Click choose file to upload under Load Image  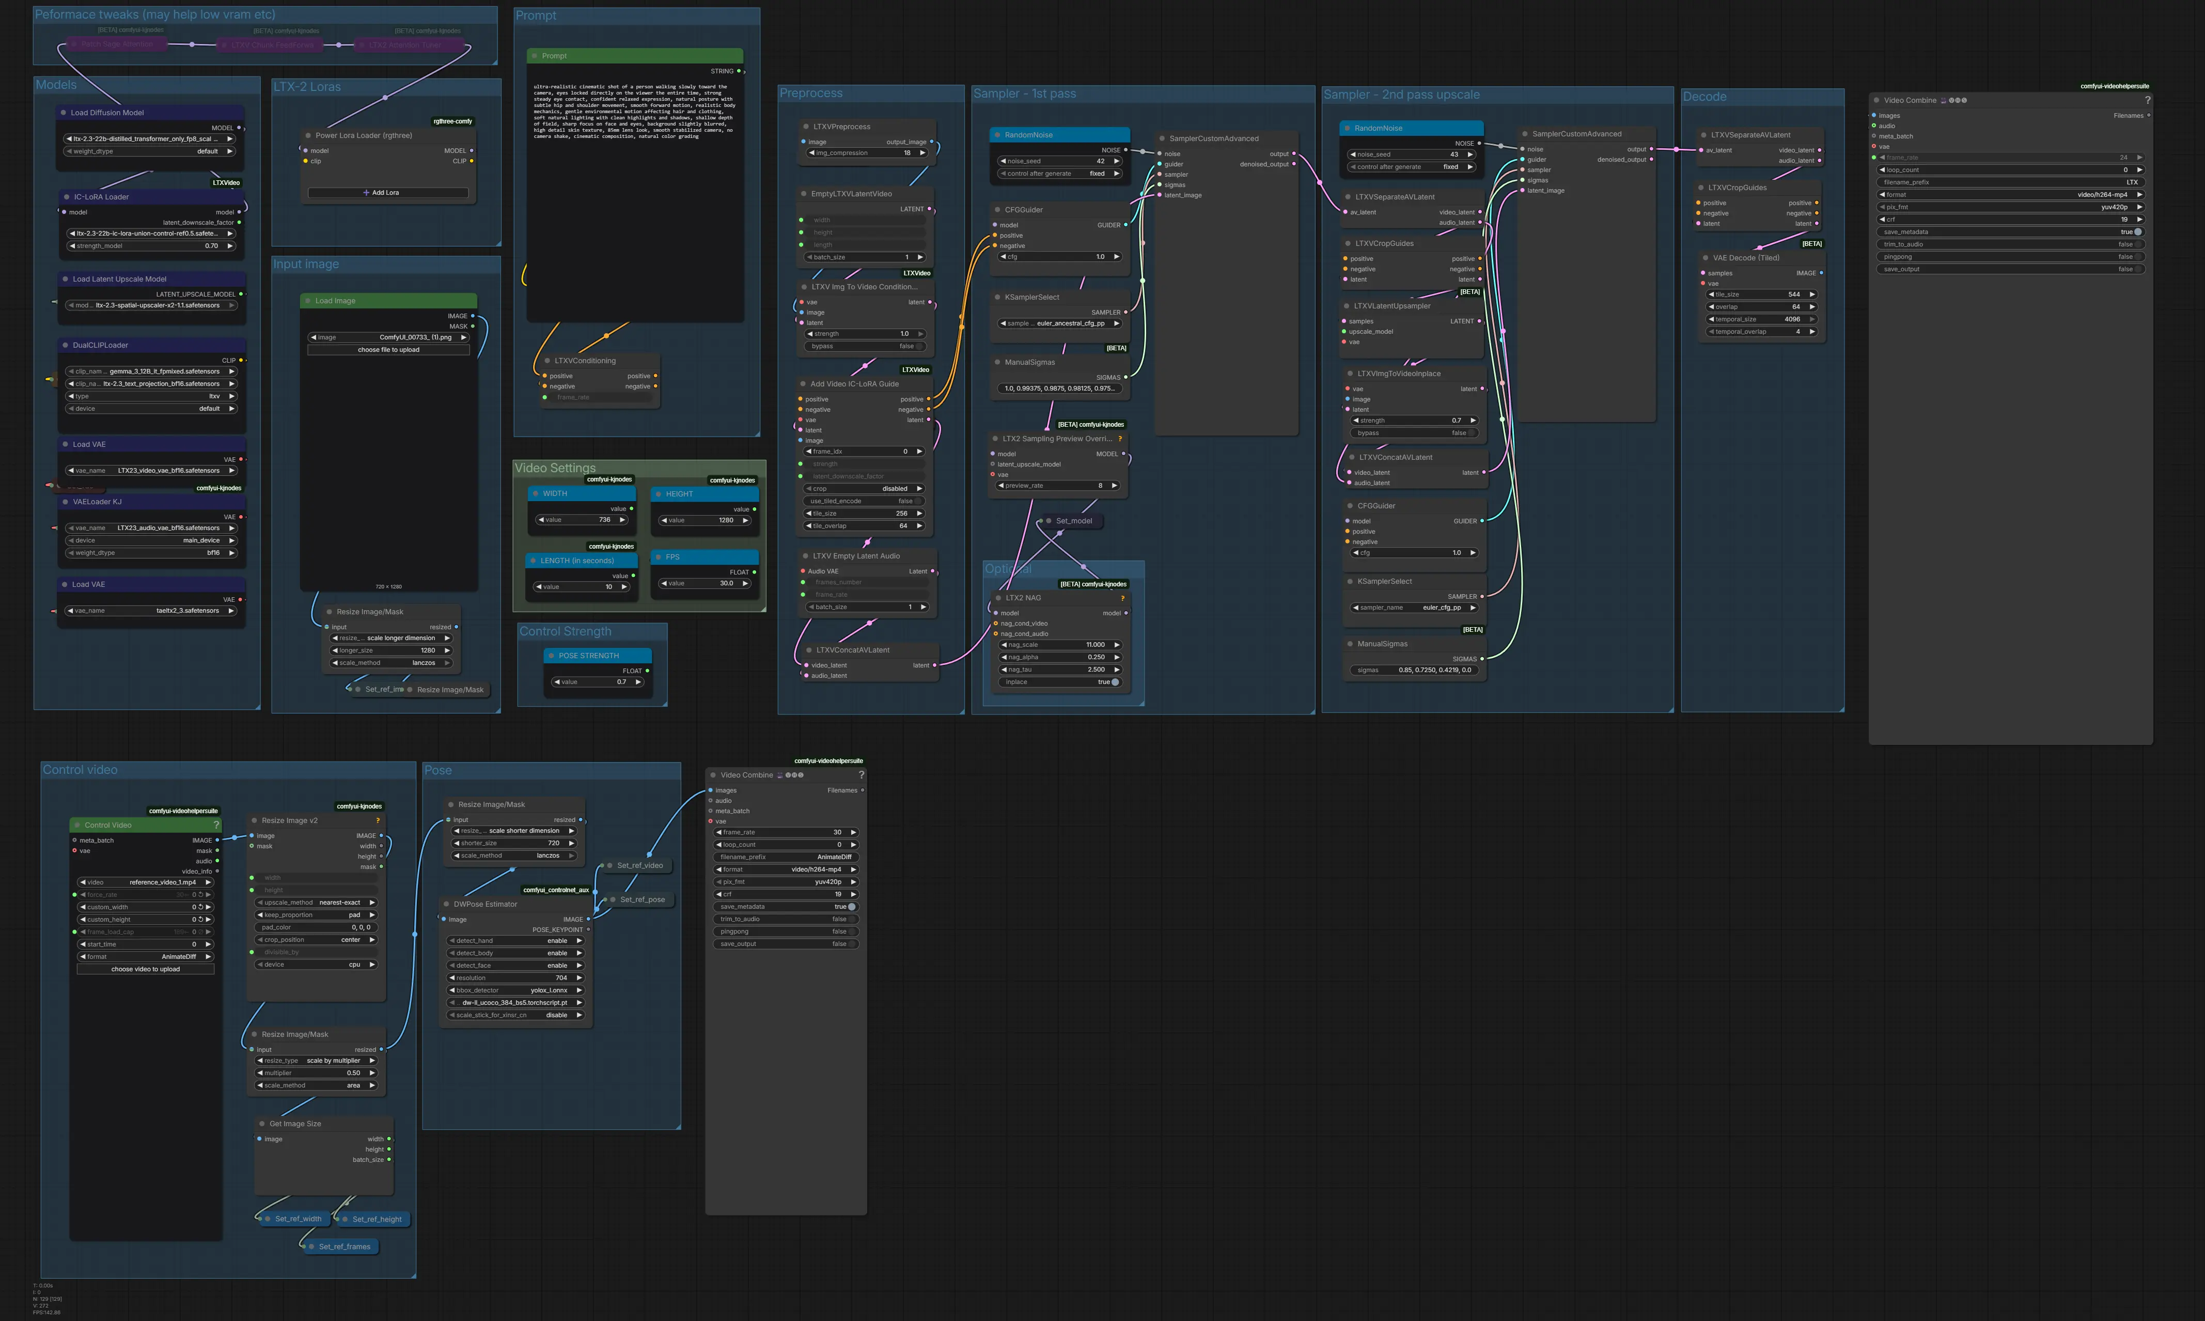click(x=388, y=350)
